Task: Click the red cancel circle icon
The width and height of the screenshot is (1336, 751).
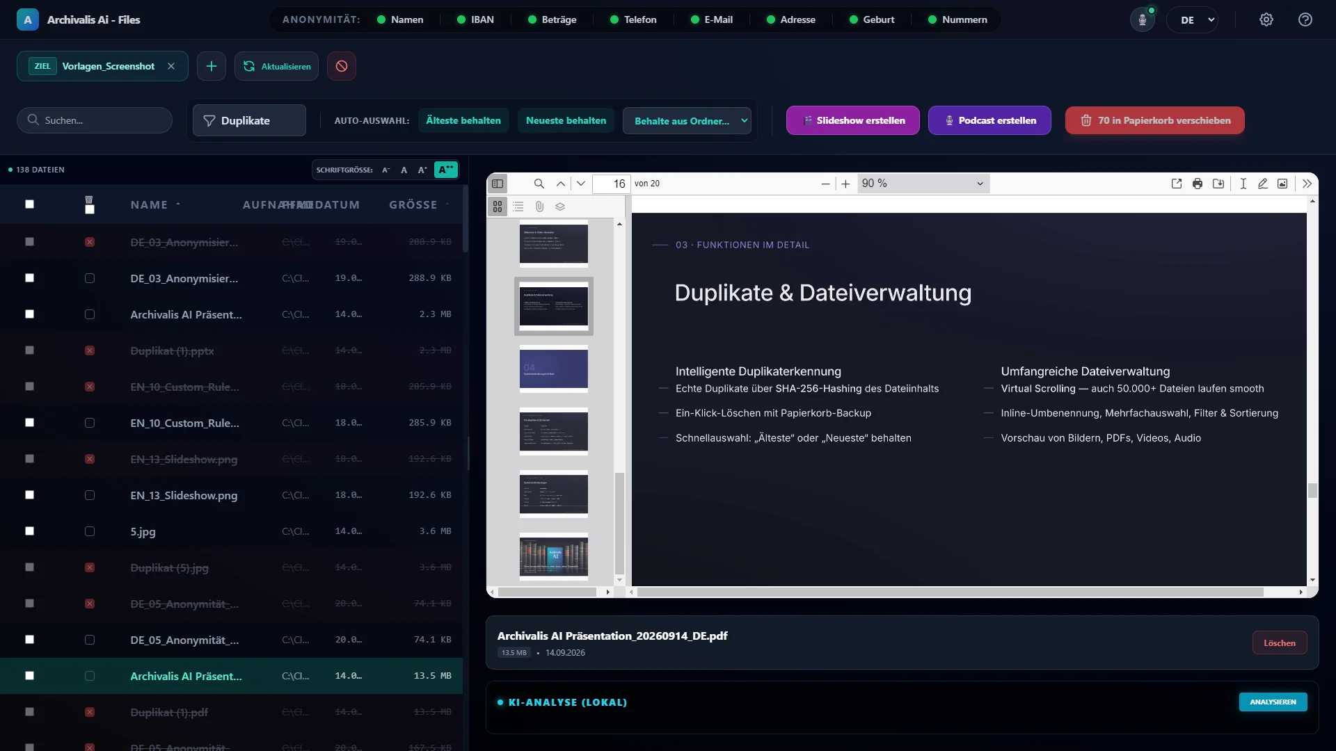Action: 342,66
